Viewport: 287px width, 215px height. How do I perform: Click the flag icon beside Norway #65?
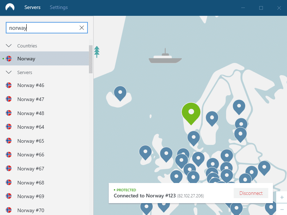[9, 141]
